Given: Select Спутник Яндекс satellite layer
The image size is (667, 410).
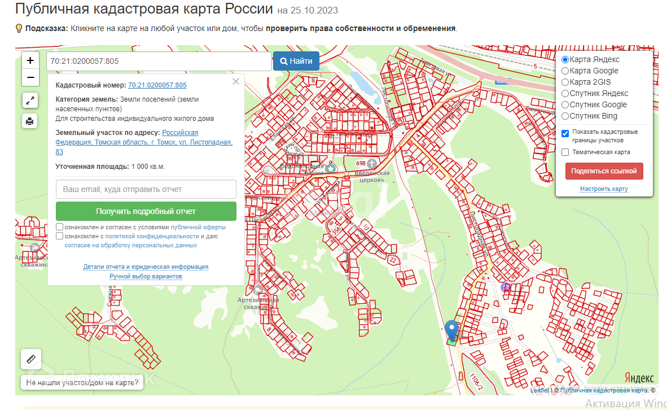Looking at the screenshot, I should point(565,93).
